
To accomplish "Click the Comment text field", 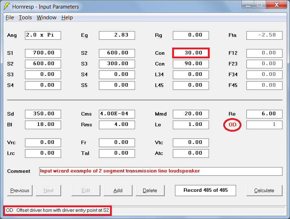I will (161, 171).
